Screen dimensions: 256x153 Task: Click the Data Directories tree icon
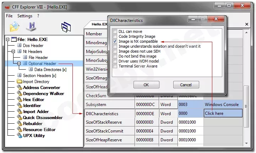pos(31,69)
